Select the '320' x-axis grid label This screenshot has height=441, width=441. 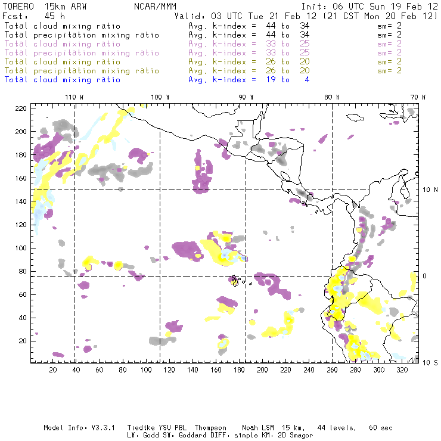coord(402,370)
